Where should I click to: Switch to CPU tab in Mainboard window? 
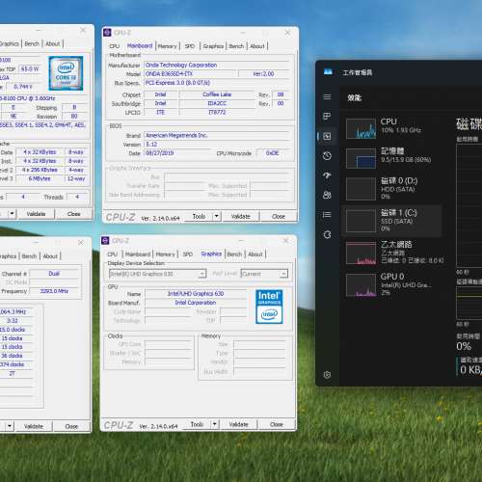tap(115, 46)
